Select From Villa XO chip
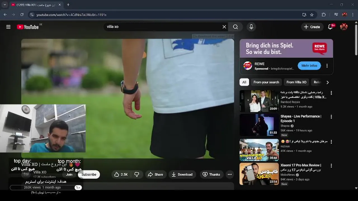The width and height of the screenshot is (358, 201). (296, 82)
